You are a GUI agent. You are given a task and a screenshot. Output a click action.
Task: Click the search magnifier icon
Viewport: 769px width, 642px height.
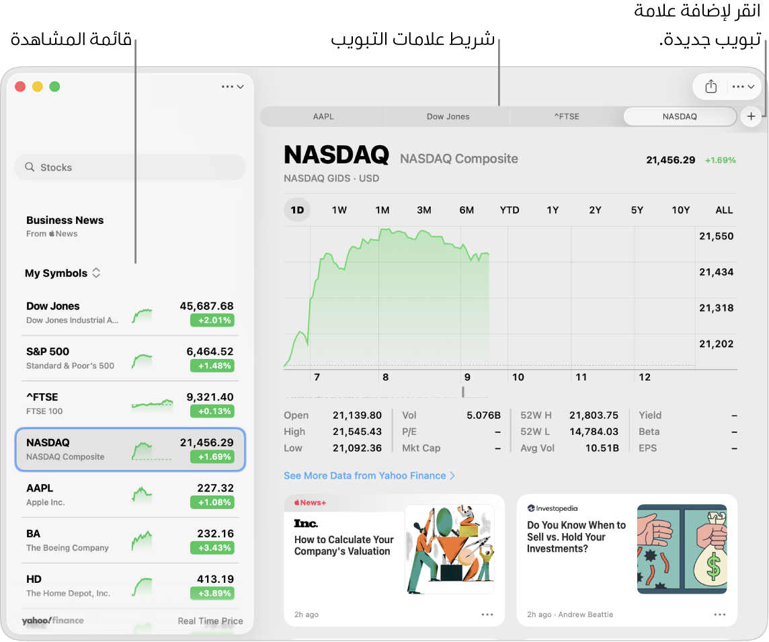pos(30,167)
